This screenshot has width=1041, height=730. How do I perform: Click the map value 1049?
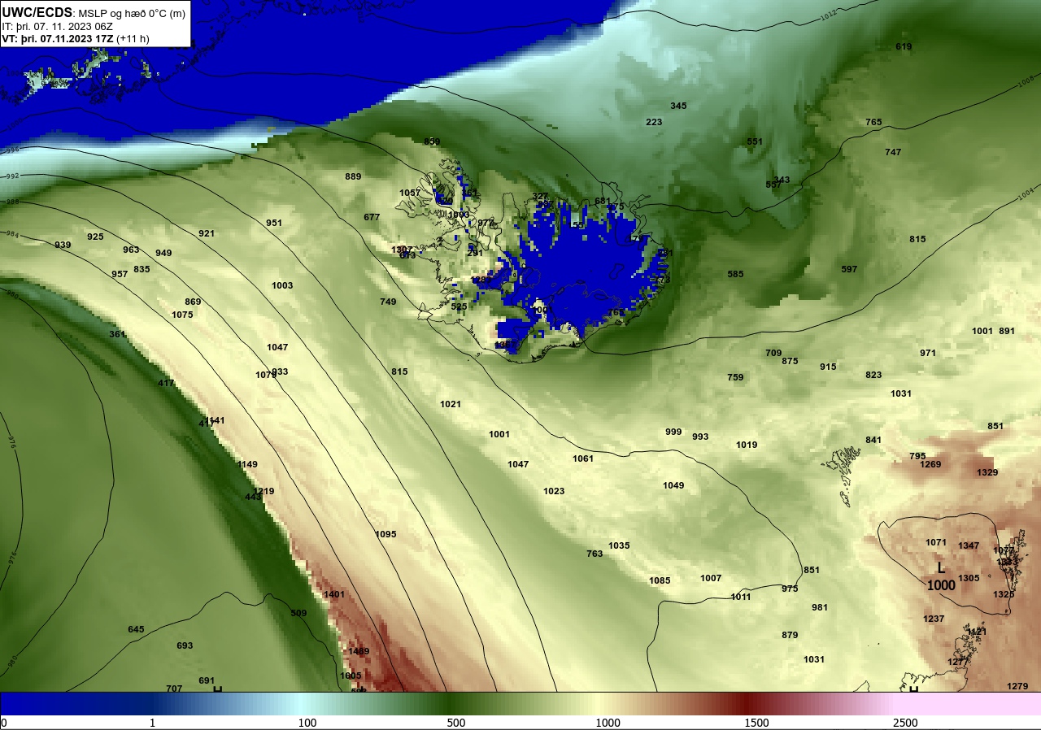[673, 485]
